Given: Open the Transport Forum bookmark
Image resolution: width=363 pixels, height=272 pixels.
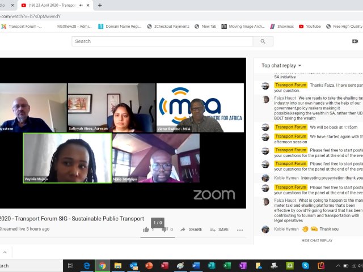Looking at the screenshot, I should (22, 27).
